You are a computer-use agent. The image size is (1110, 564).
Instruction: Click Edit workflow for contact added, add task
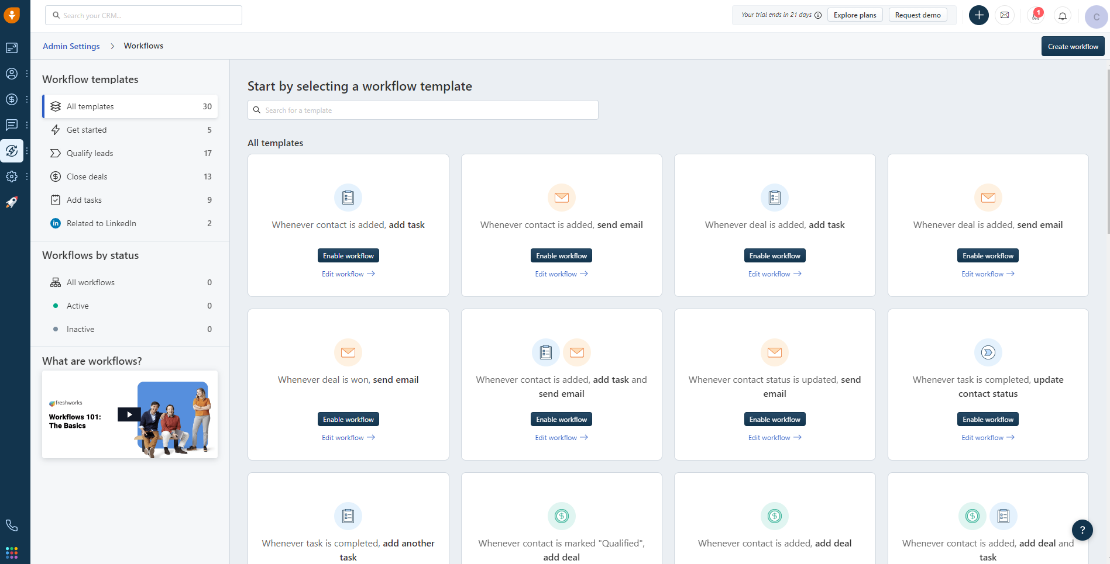pyautogui.click(x=348, y=274)
